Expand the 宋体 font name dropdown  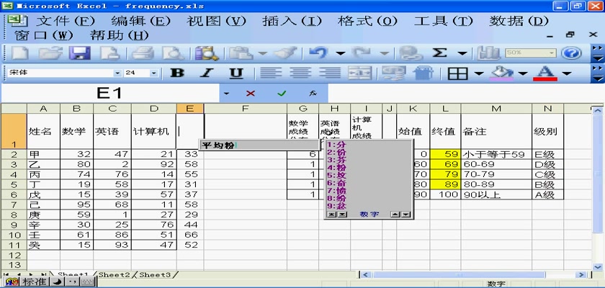[x=117, y=73]
